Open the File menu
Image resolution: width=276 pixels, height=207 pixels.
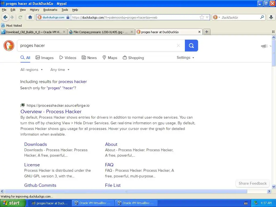(x=4, y=10)
